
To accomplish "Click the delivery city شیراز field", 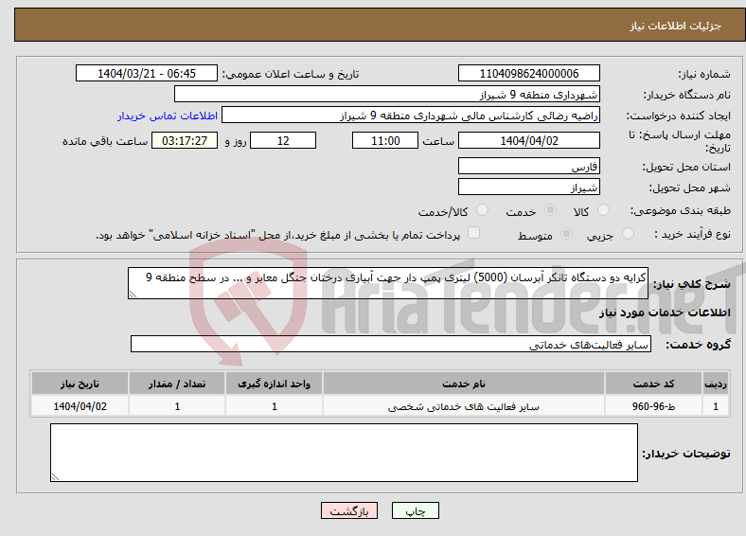I will (528, 187).
